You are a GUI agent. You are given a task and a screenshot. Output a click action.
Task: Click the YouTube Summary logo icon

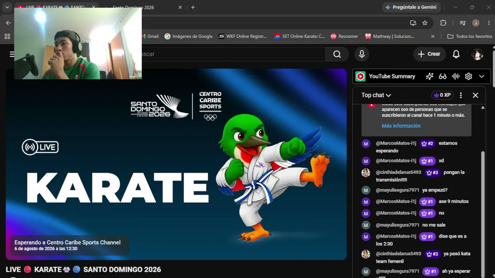click(360, 76)
